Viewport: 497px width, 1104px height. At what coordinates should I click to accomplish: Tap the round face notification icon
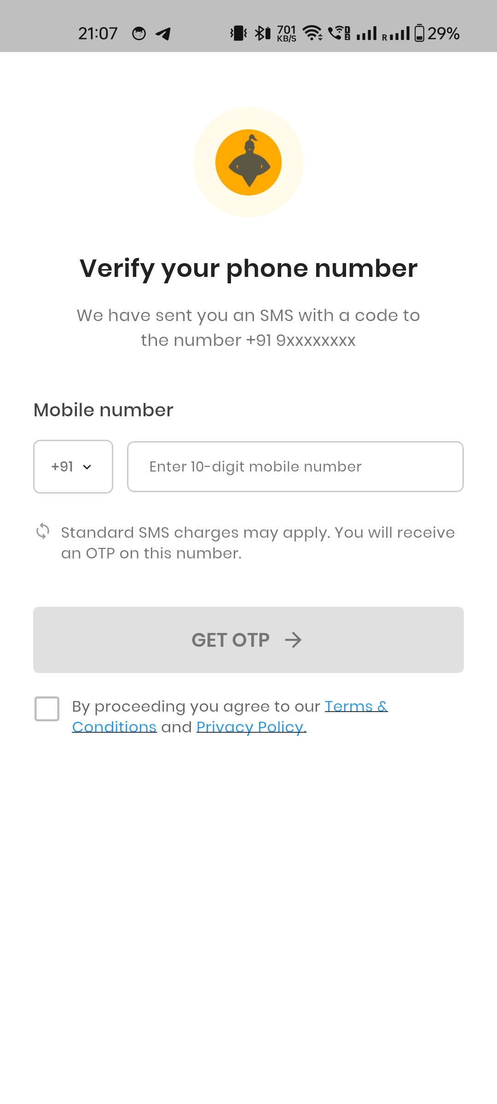[x=139, y=34]
